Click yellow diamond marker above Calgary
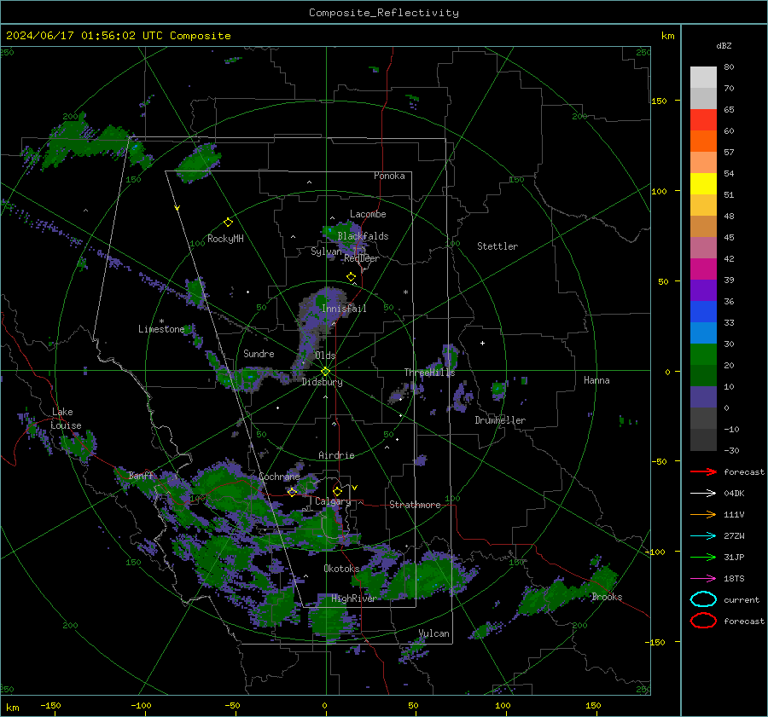Viewport: 768px width, 717px height. click(x=337, y=491)
